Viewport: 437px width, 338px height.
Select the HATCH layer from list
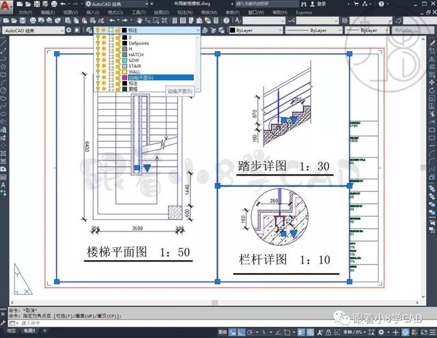click(x=136, y=55)
